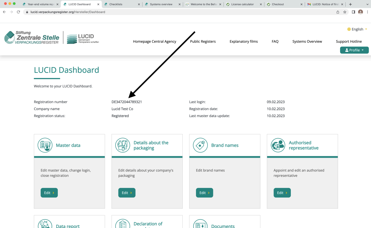This screenshot has height=228, width=371.
Task: Open the Public Registers link
Action: 203,41
